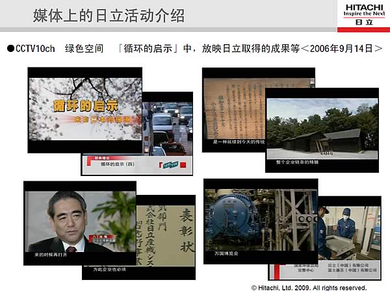This screenshot has height=291, width=390.
Task: Select the slide title 媒体上的日立活动介绍
Action: tap(109, 16)
